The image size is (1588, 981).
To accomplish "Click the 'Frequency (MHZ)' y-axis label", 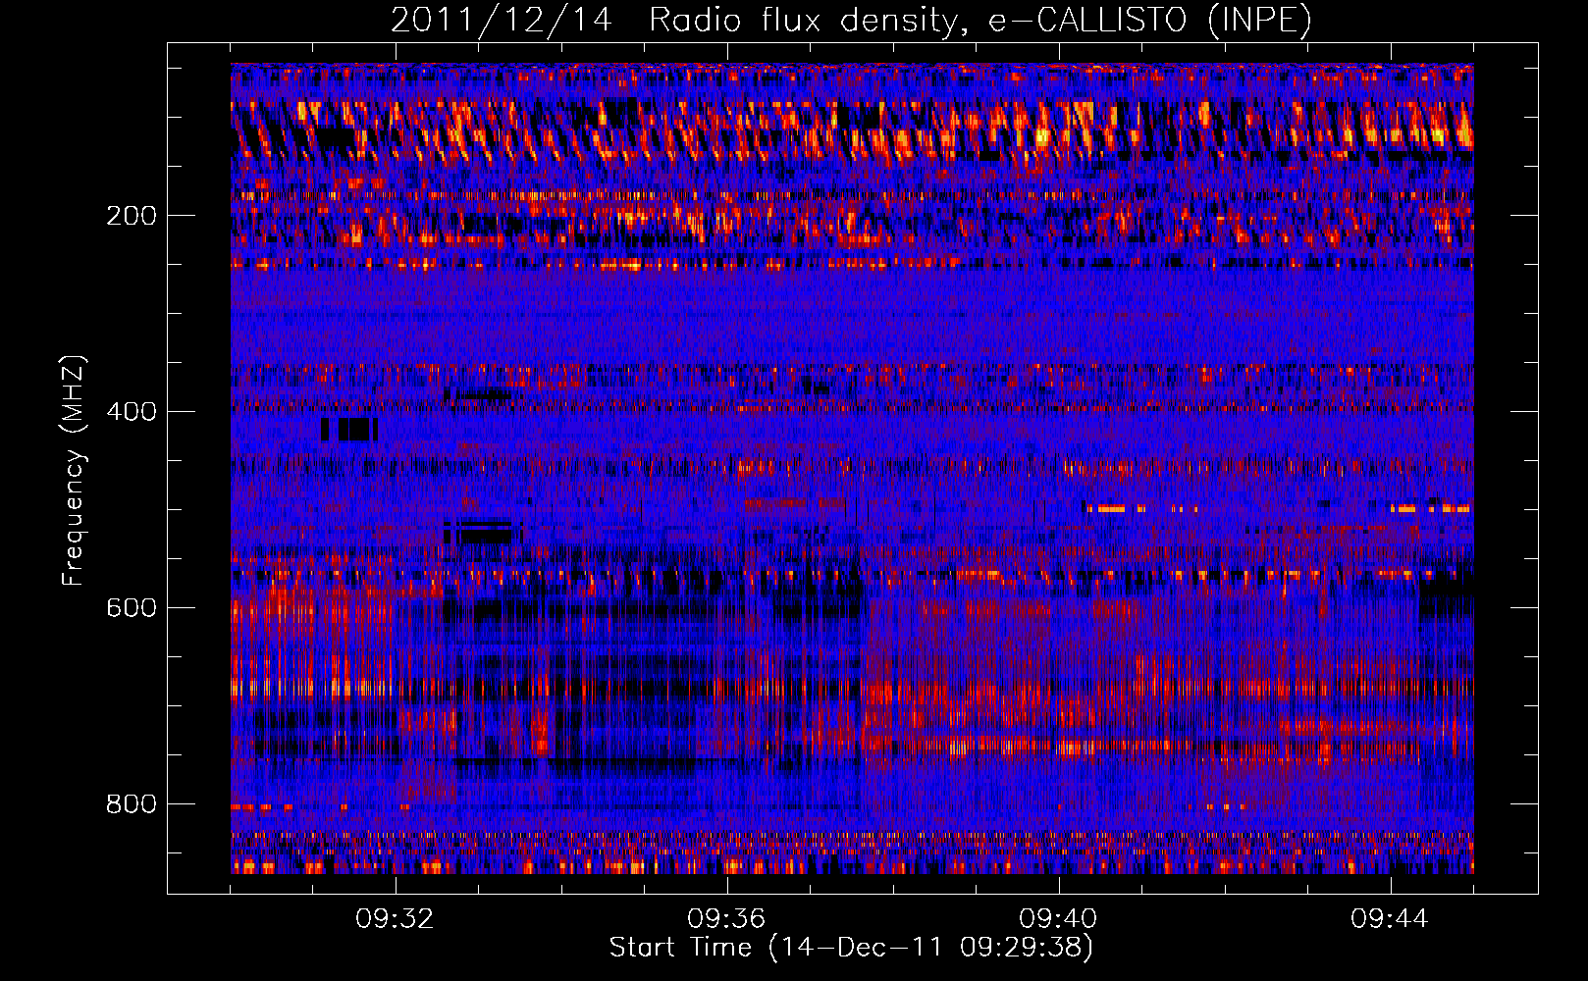I will tap(74, 470).
